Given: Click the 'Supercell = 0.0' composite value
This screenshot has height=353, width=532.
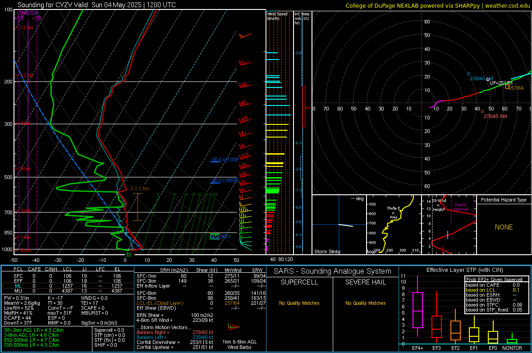Looking at the screenshot, I should [109, 330].
